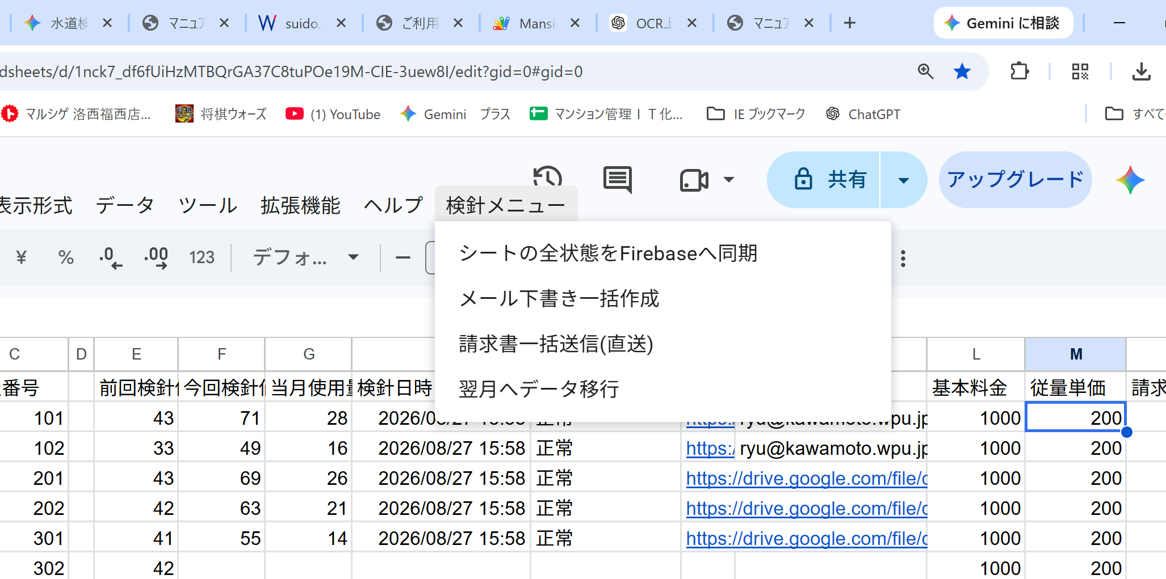Select メール下書き一括作成

click(x=662, y=298)
